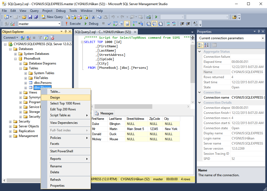The image size is (267, 191).
Task: Click the DMX query icon
Action: 80,17
